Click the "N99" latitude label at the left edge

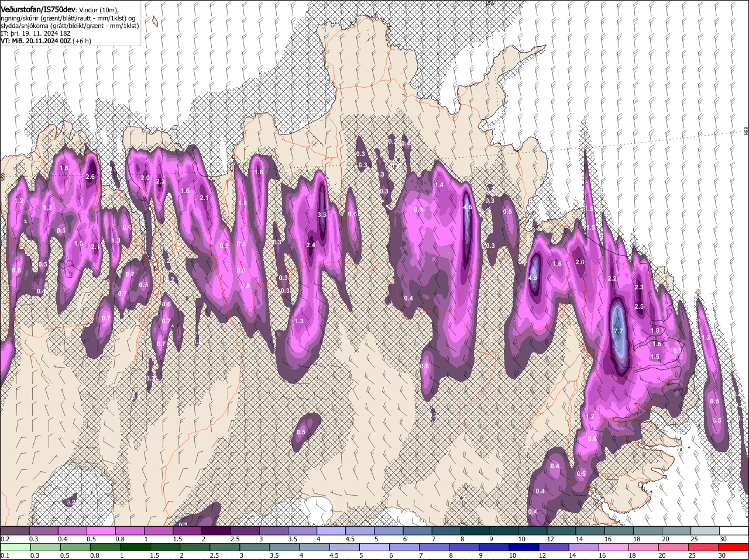2,176
